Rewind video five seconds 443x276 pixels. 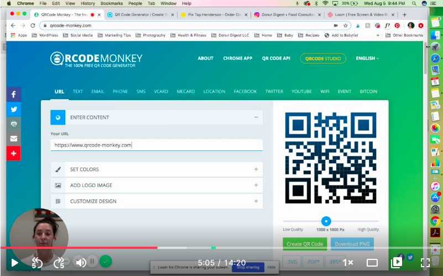coord(37,263)
